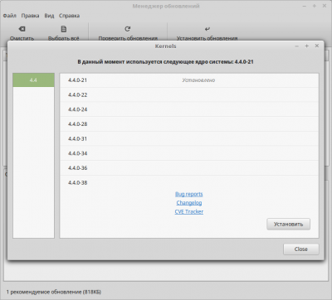Open the Bug reports link
This screenshot has height=300, width=332.
pyautogui.click(x=189, y=194)
